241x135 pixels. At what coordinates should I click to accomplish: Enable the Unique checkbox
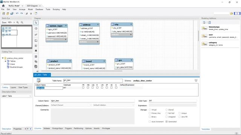tap(179, 113)
